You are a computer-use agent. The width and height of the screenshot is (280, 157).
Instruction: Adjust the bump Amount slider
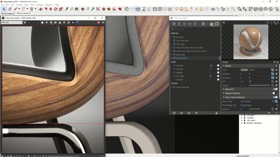pos(259,109)
